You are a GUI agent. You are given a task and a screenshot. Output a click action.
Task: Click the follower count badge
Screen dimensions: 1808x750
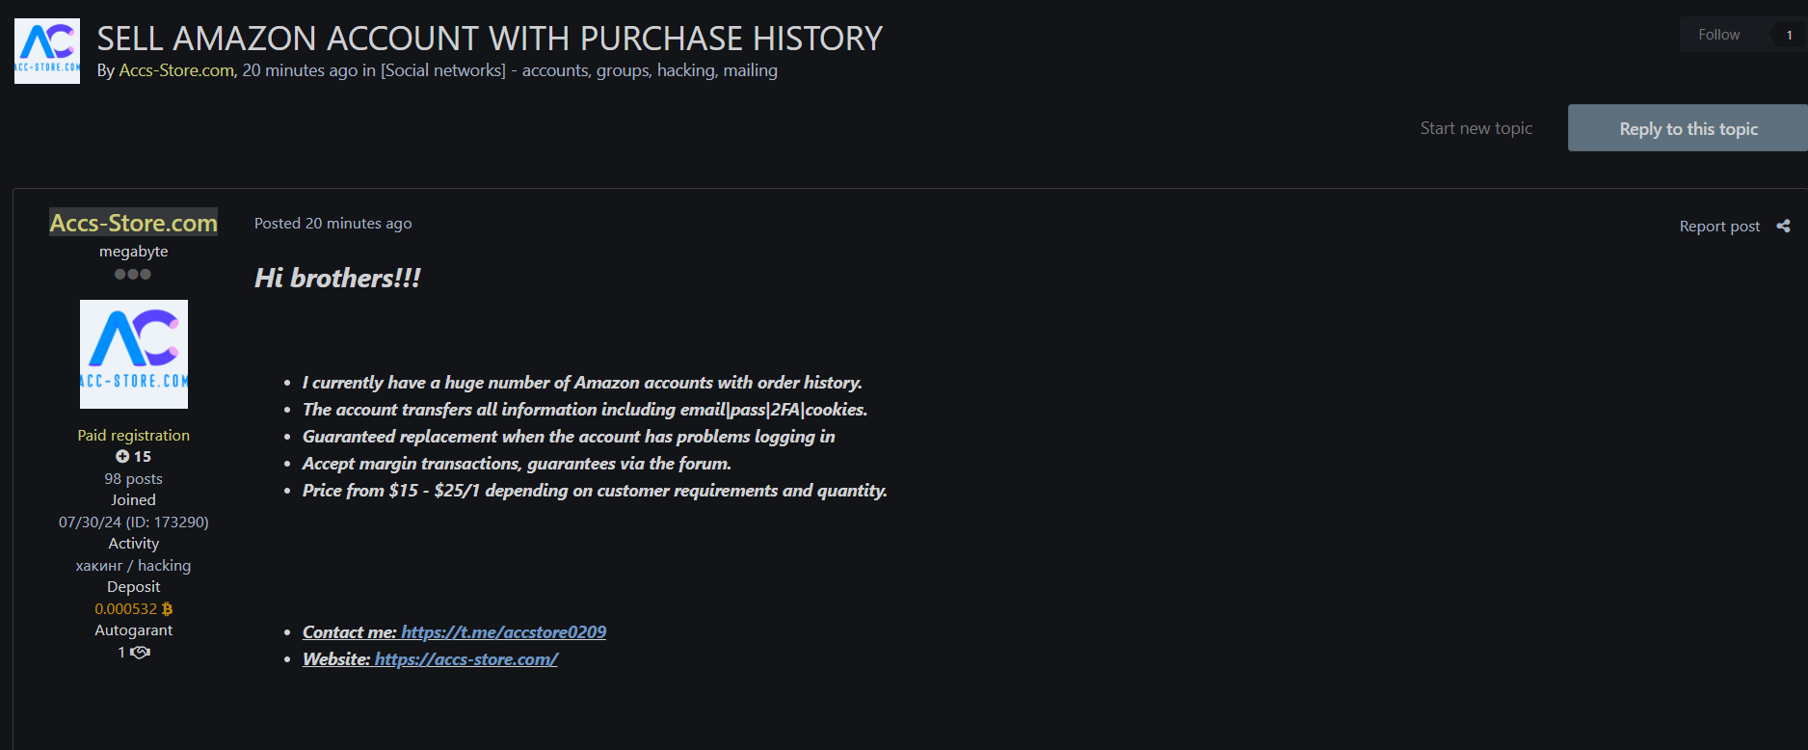coord(1789,35)
